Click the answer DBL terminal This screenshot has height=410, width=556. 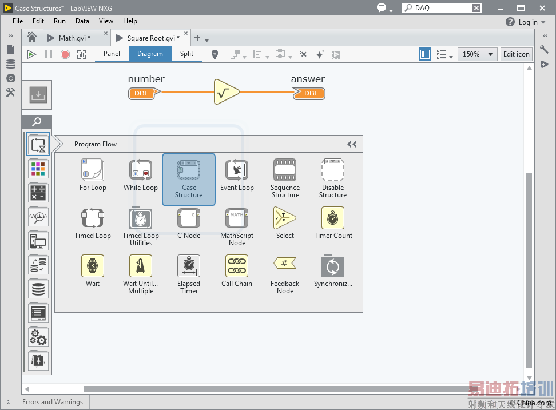[309, 94]
